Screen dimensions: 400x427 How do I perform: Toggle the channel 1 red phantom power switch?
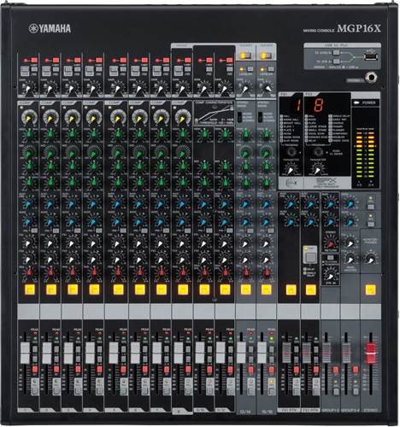tap(34, 61)
